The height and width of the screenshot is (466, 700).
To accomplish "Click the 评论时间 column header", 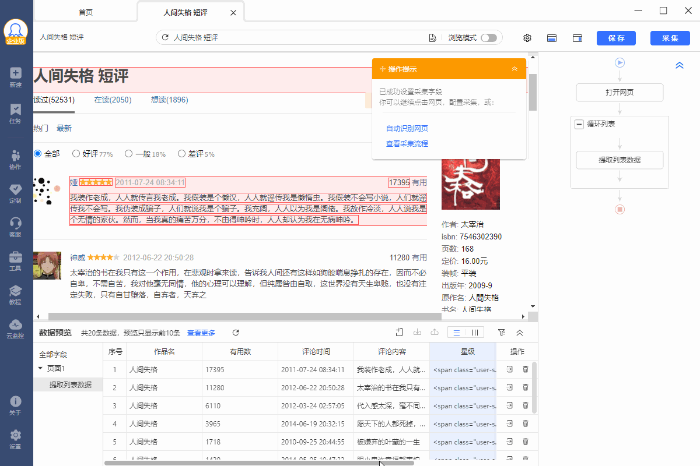I will (x=316, y=351).
